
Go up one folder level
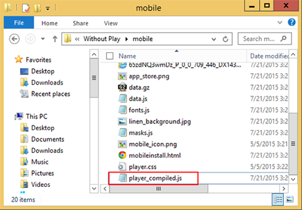pyautogui.click(x=55, y=39)
